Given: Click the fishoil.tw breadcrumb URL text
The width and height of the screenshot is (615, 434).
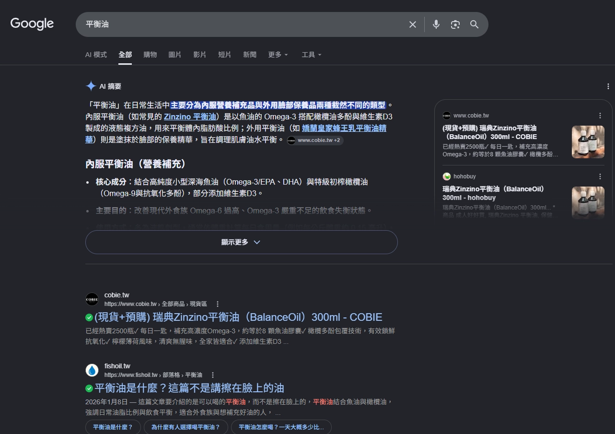Looking at the screenshot, I should pos(153,375).
